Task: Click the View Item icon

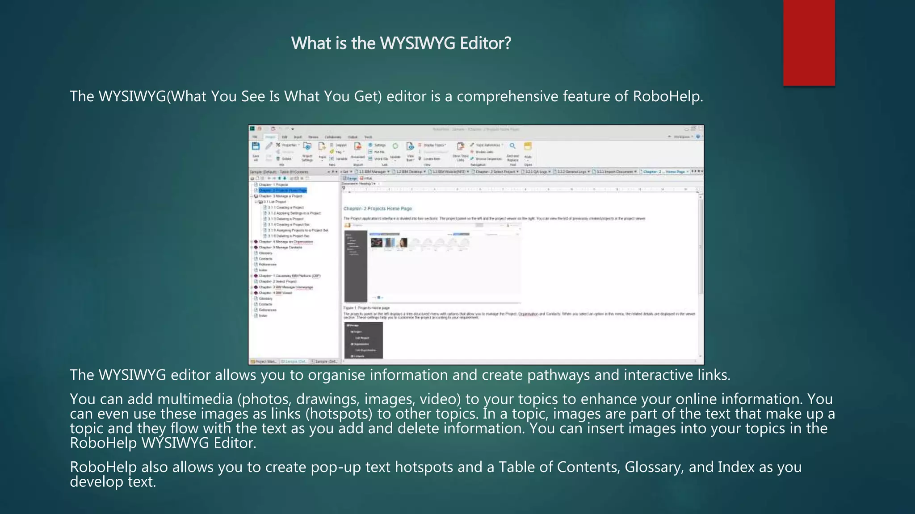Action: 410,146
